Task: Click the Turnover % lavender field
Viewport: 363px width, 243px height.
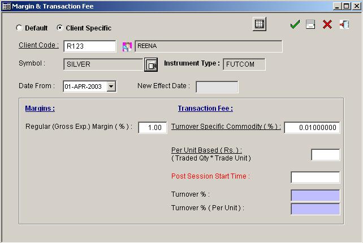Action: point(315,196)
